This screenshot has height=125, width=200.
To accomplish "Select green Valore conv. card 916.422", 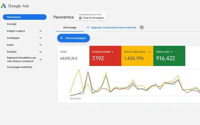I will click(x=169, y=56).
